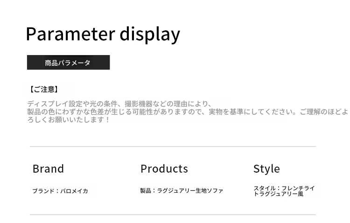
Task: Select the "Brand" column heading
Action: pos(48,169)
